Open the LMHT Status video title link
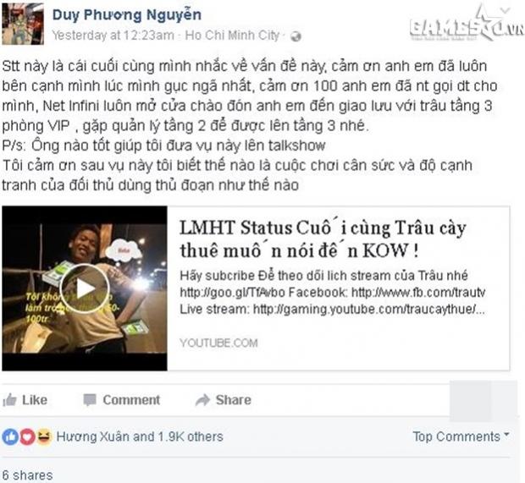Screen dimensions: 525x483 pos(323,239)
